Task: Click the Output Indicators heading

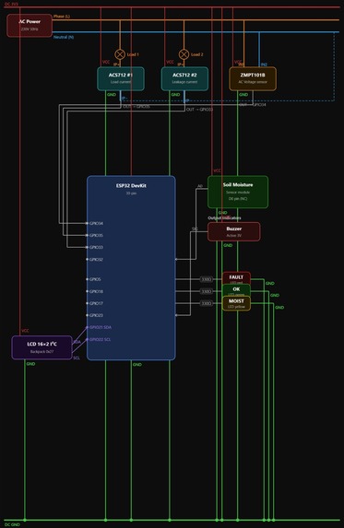Action: point(224,217)
